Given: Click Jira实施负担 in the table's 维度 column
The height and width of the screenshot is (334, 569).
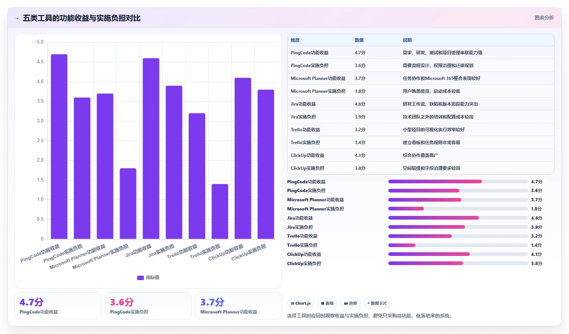Looking at the screenshot, I should click(303, 117).
